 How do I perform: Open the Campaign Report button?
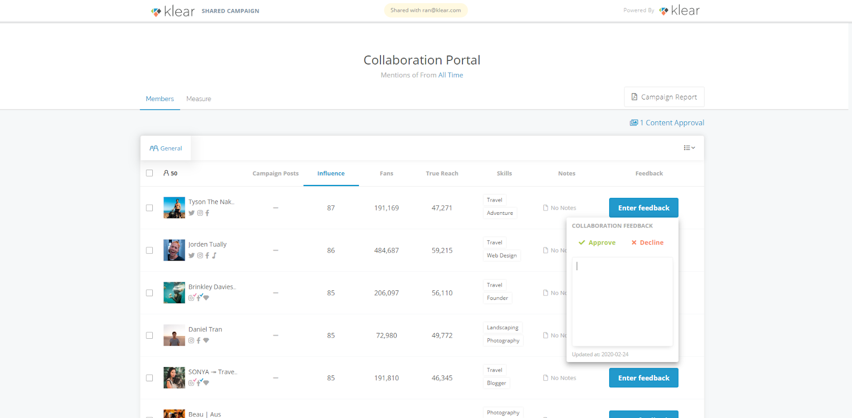tap(664, 97)
